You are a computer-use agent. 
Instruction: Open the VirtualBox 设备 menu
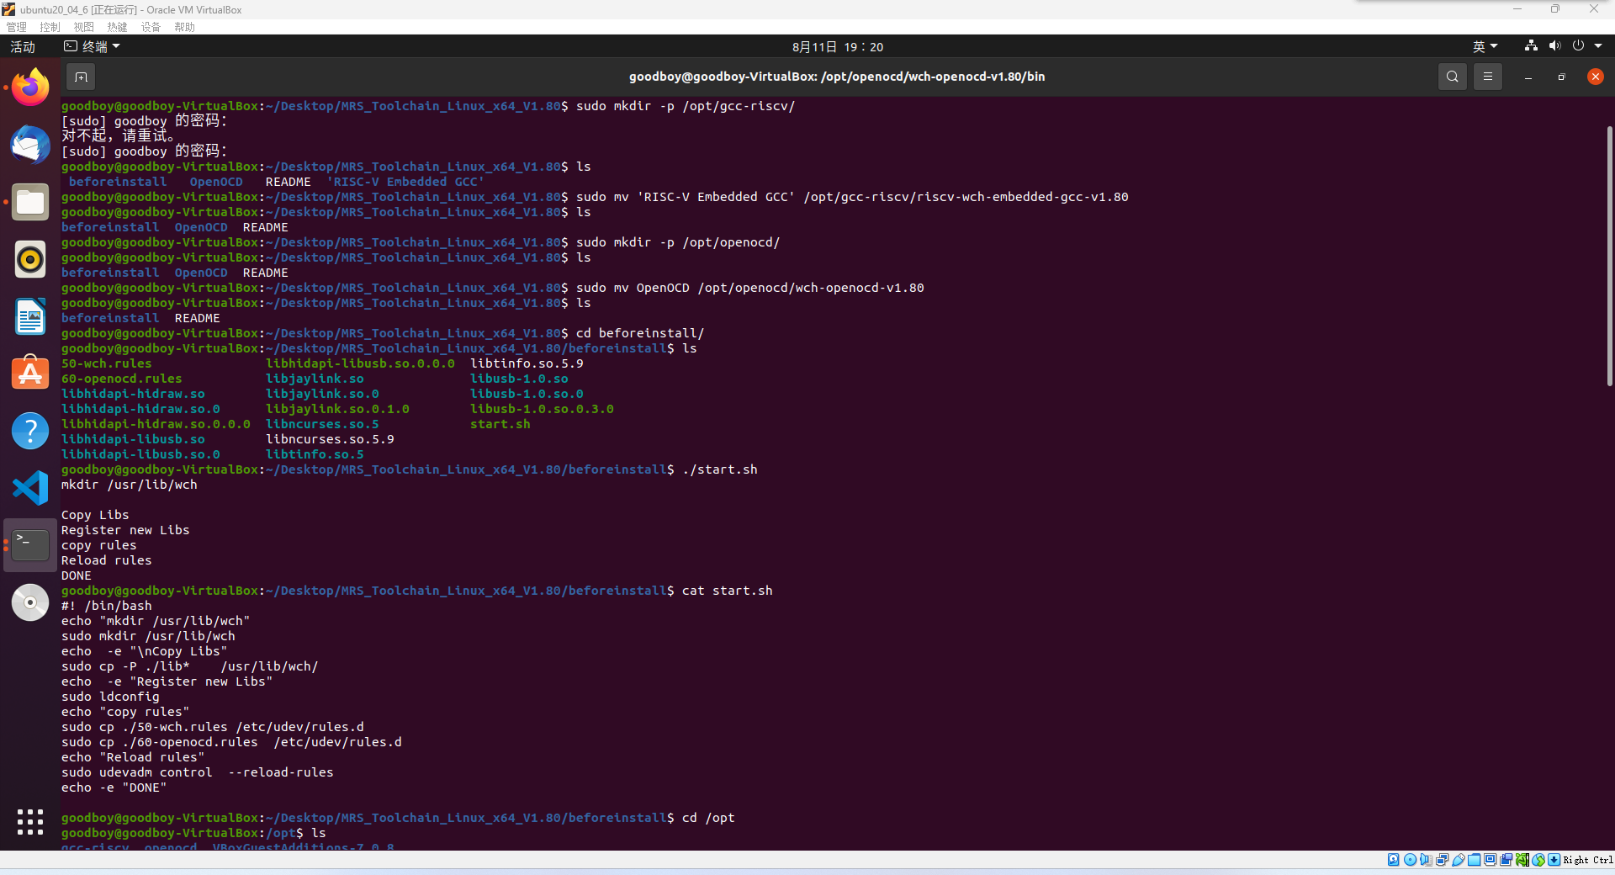(151, 27)
